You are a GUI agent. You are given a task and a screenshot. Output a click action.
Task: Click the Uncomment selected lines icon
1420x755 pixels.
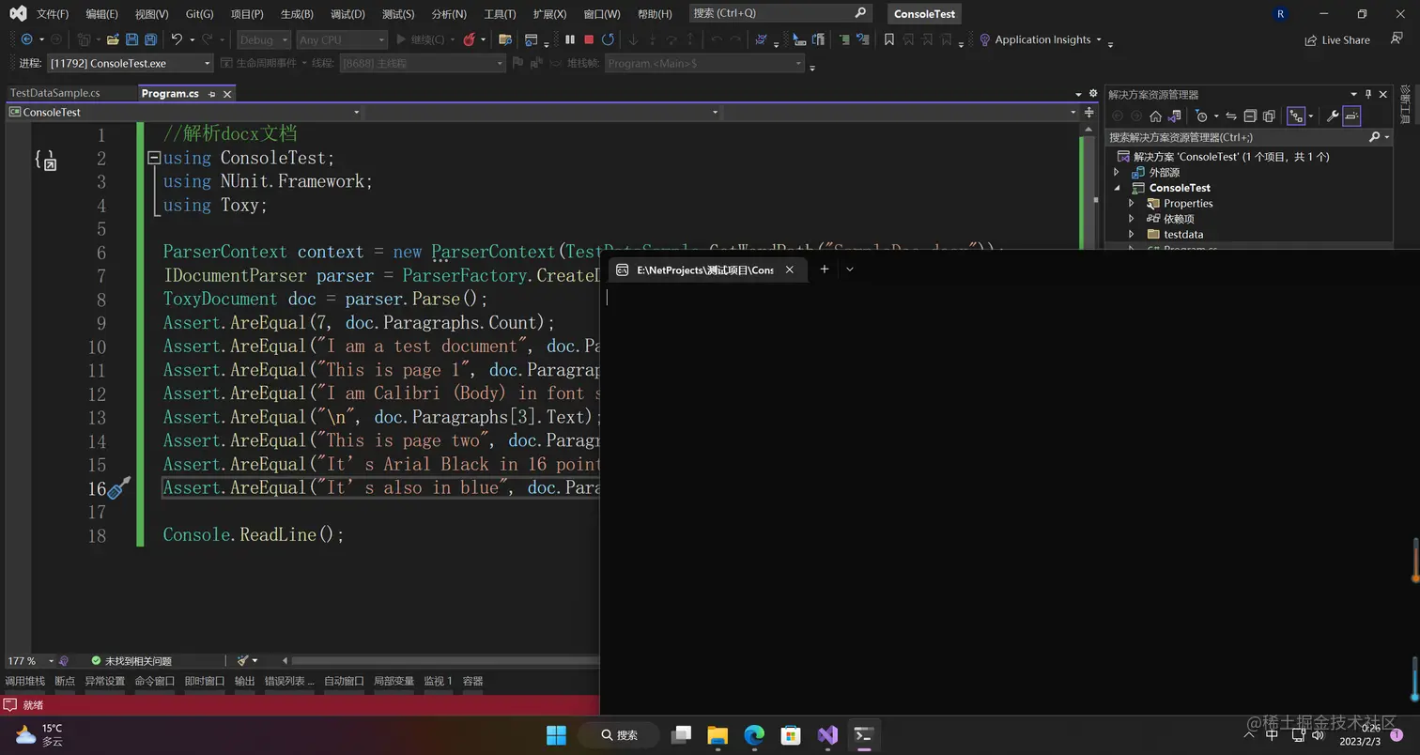tap(862, 39)
